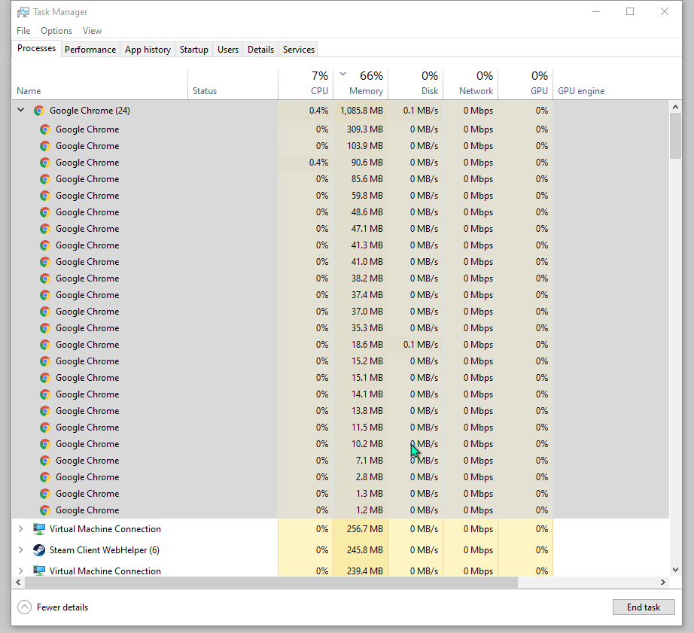
Task: Switch to the Users tab
Action: (228, 50)
